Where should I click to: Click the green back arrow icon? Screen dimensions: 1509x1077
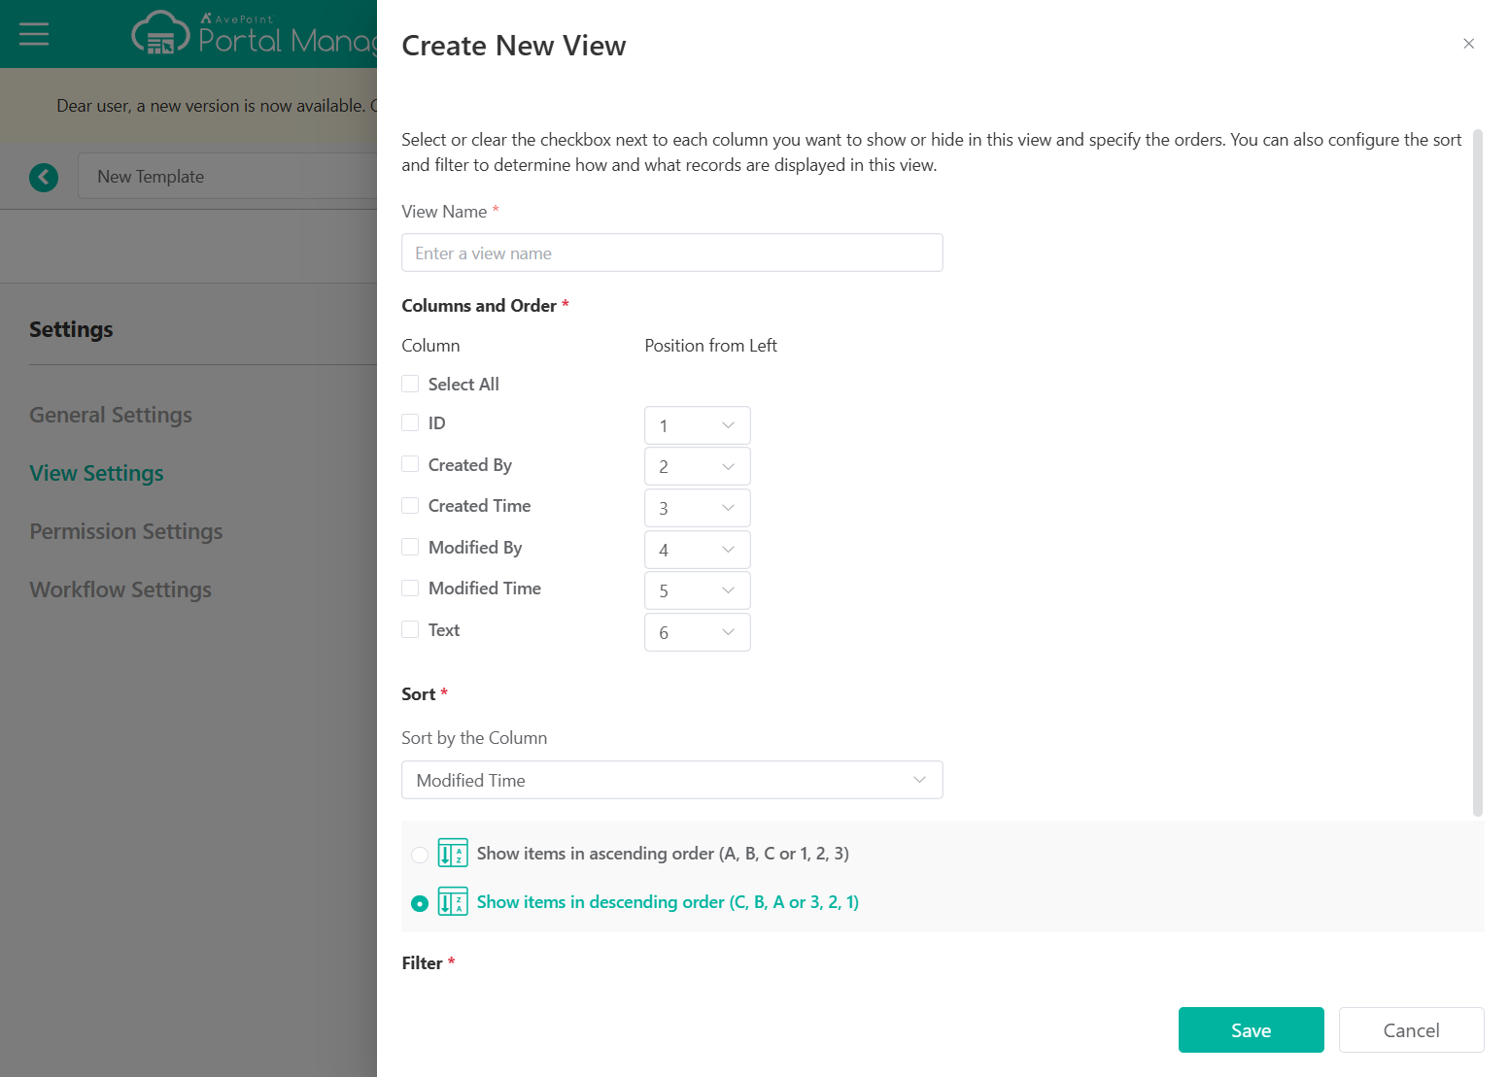[44, 177]
